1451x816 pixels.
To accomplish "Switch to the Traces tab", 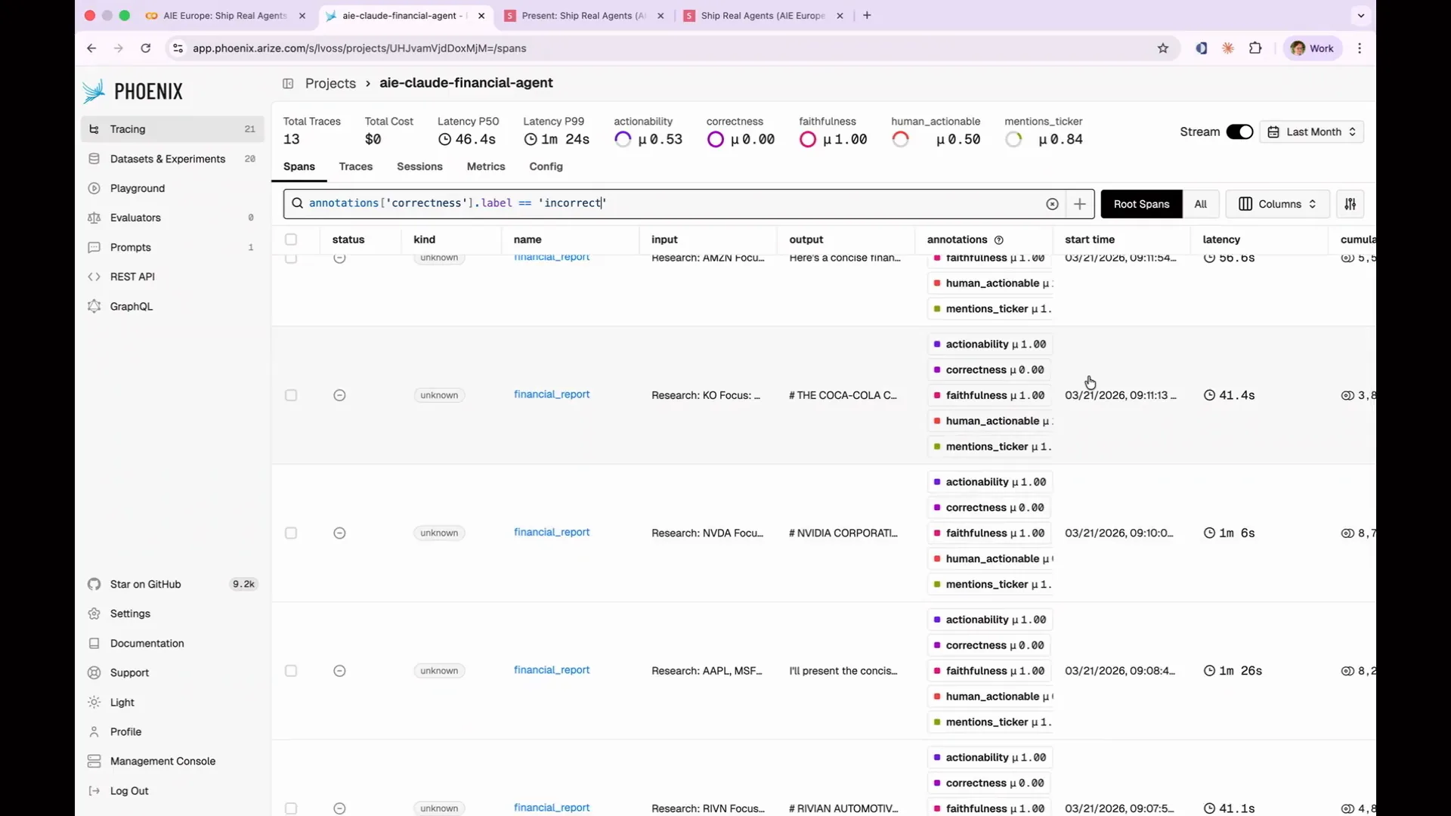I will tap(356, 166).
